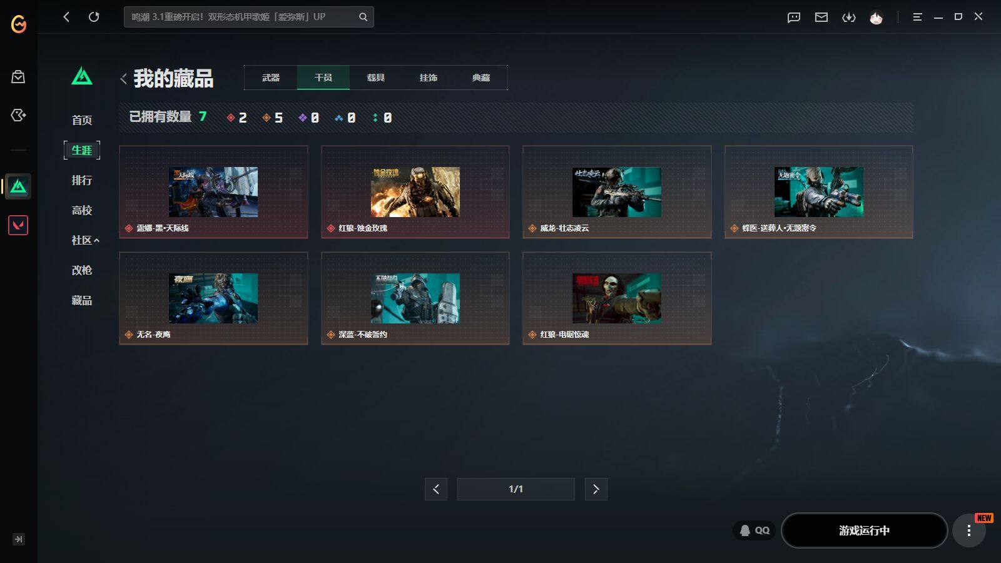Open the user avatar profile
The image size is (1001, 563).
pos(877,17)
